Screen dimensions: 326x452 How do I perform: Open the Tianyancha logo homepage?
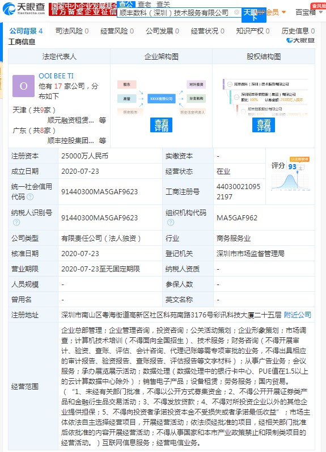(24, 9)
